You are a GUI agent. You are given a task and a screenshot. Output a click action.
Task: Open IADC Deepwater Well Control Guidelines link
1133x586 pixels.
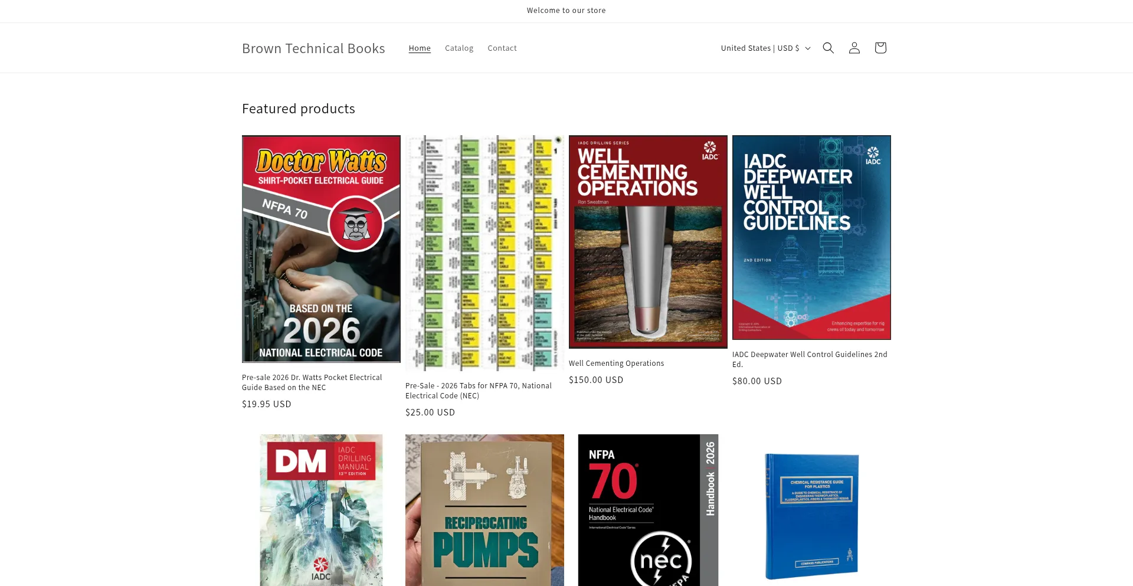809,359
